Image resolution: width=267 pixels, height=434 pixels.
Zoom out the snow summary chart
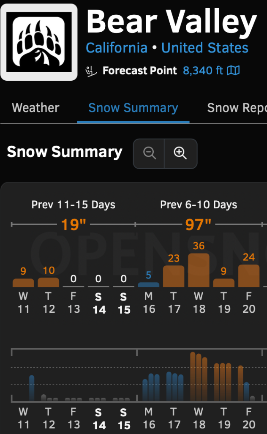coord(149,153)
